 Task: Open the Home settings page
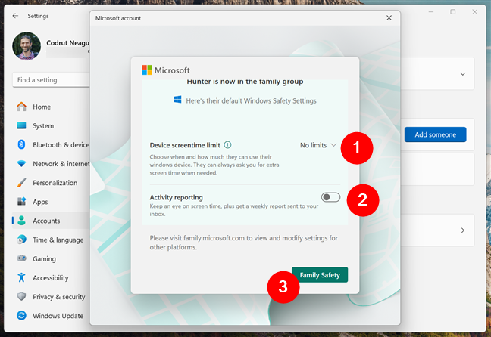(x=51, y=107)
